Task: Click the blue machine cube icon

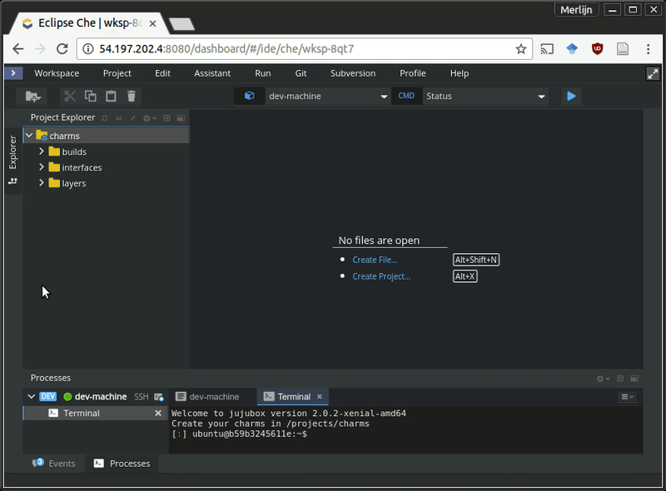Action: click(249, 96)
